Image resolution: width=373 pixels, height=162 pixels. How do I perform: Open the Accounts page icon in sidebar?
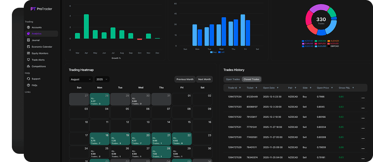coord(28,27)
